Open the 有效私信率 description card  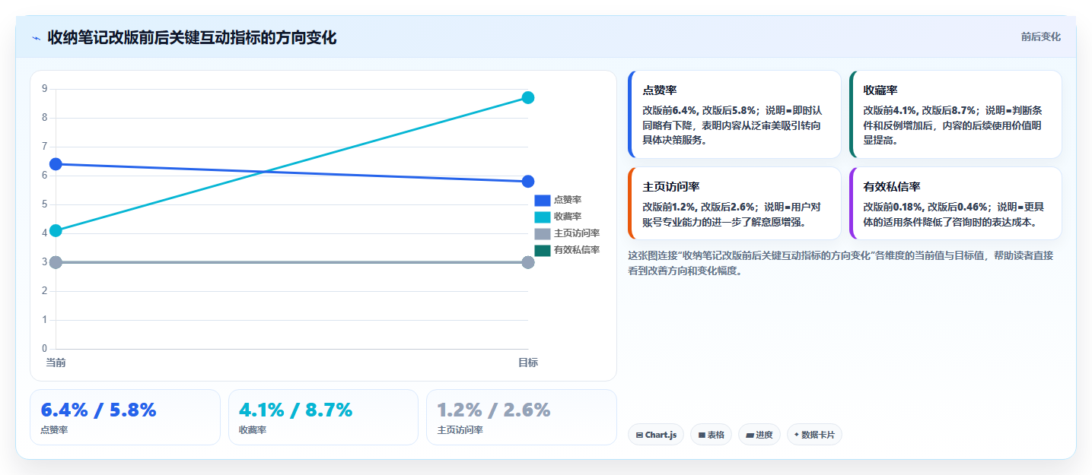[955, 203]
